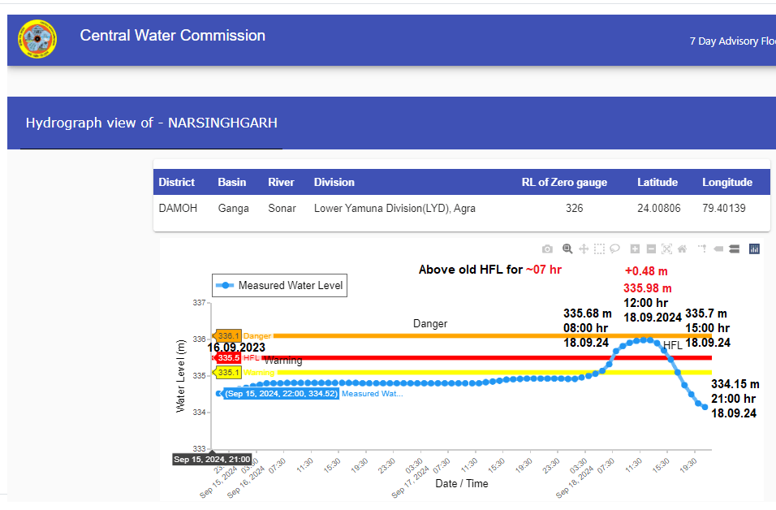
Task: Click the Autoscale icon in chart toolbar
Action: 666,249
